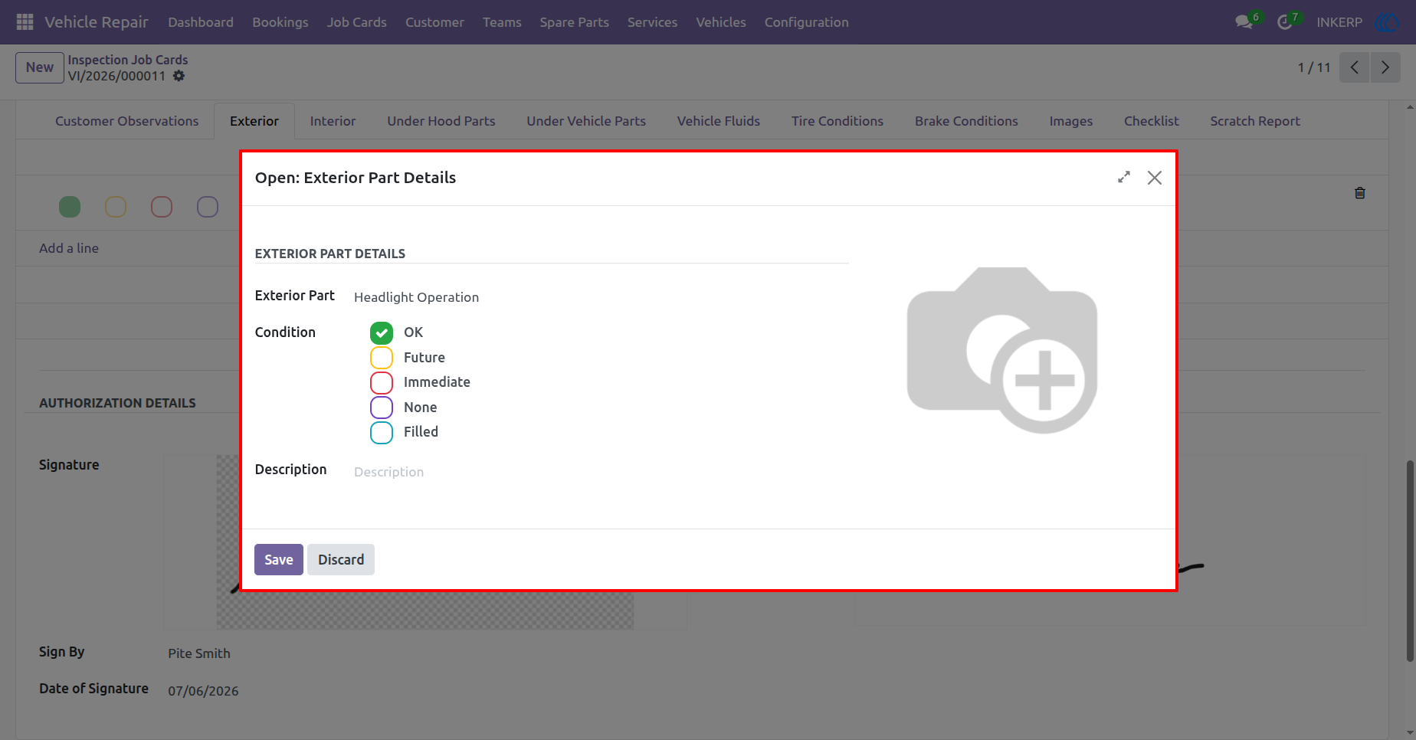The width and height of the screenshot is (1416, 740).
Task: Toggle the purple condition box in list row
Action: (x=208, y=207)
